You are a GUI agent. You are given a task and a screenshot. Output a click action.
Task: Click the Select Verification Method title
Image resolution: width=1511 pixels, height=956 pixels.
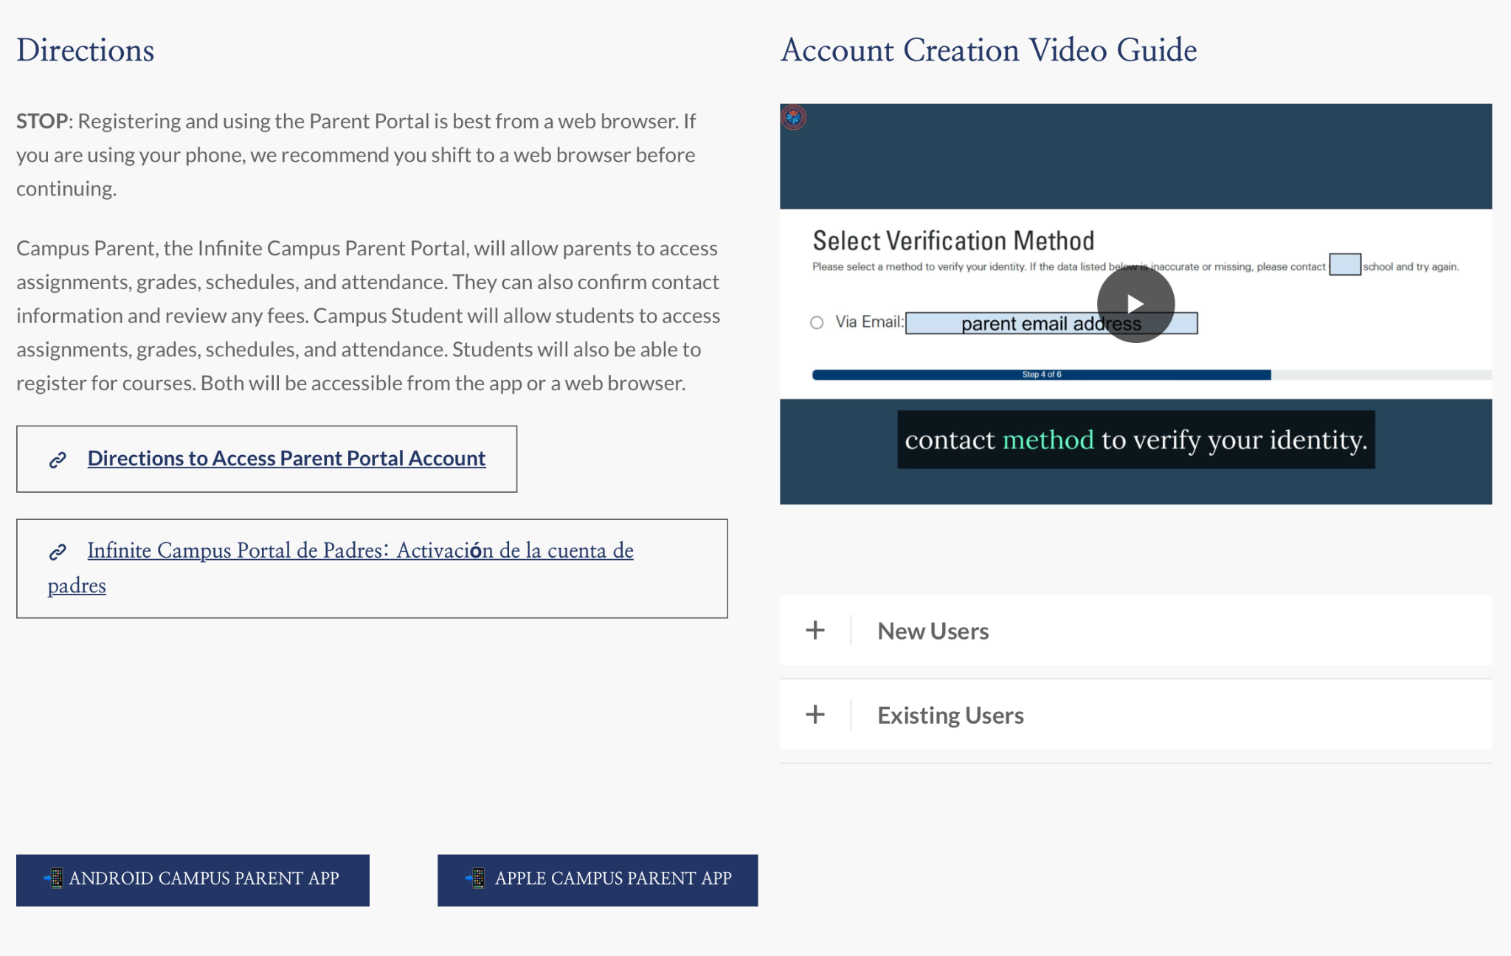pyautogui.click(x=953, y=240)
